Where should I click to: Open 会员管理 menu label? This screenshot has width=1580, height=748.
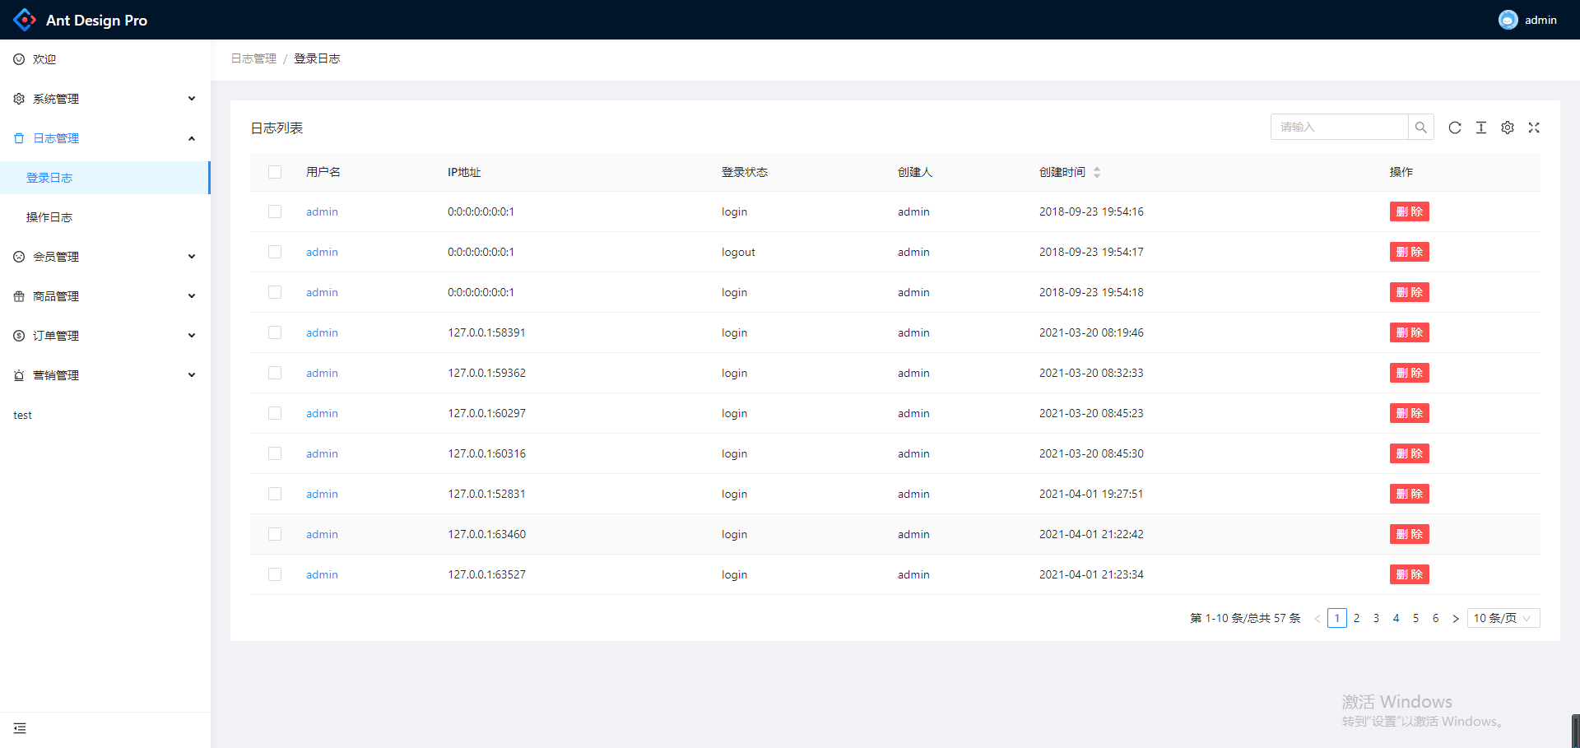click(x=56, y=257)
